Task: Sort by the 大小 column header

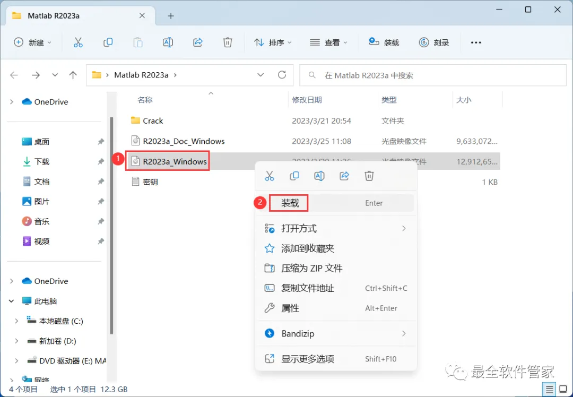Action: [463, 100]
